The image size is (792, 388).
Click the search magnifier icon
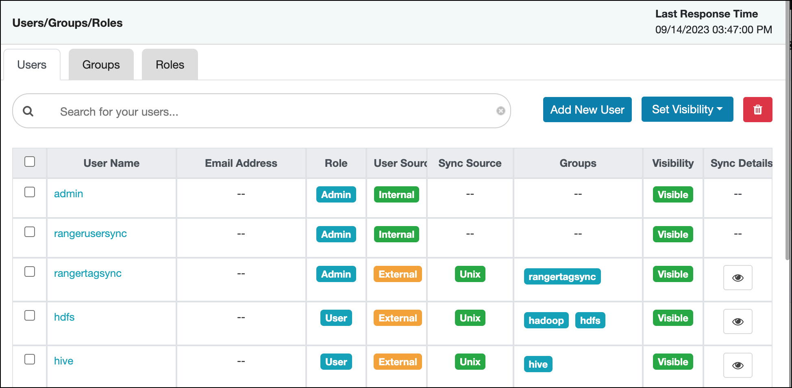pyautogui.click(x=28, y=111)
